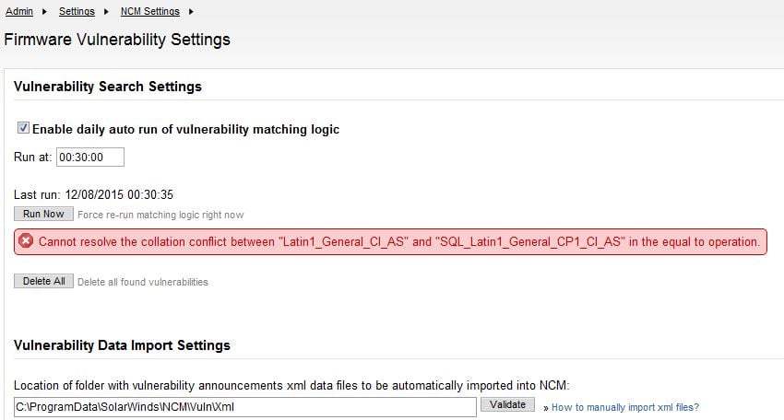Click the Delete All button
784x420 pixels.
pyautogui.click(x=43, y=281)
